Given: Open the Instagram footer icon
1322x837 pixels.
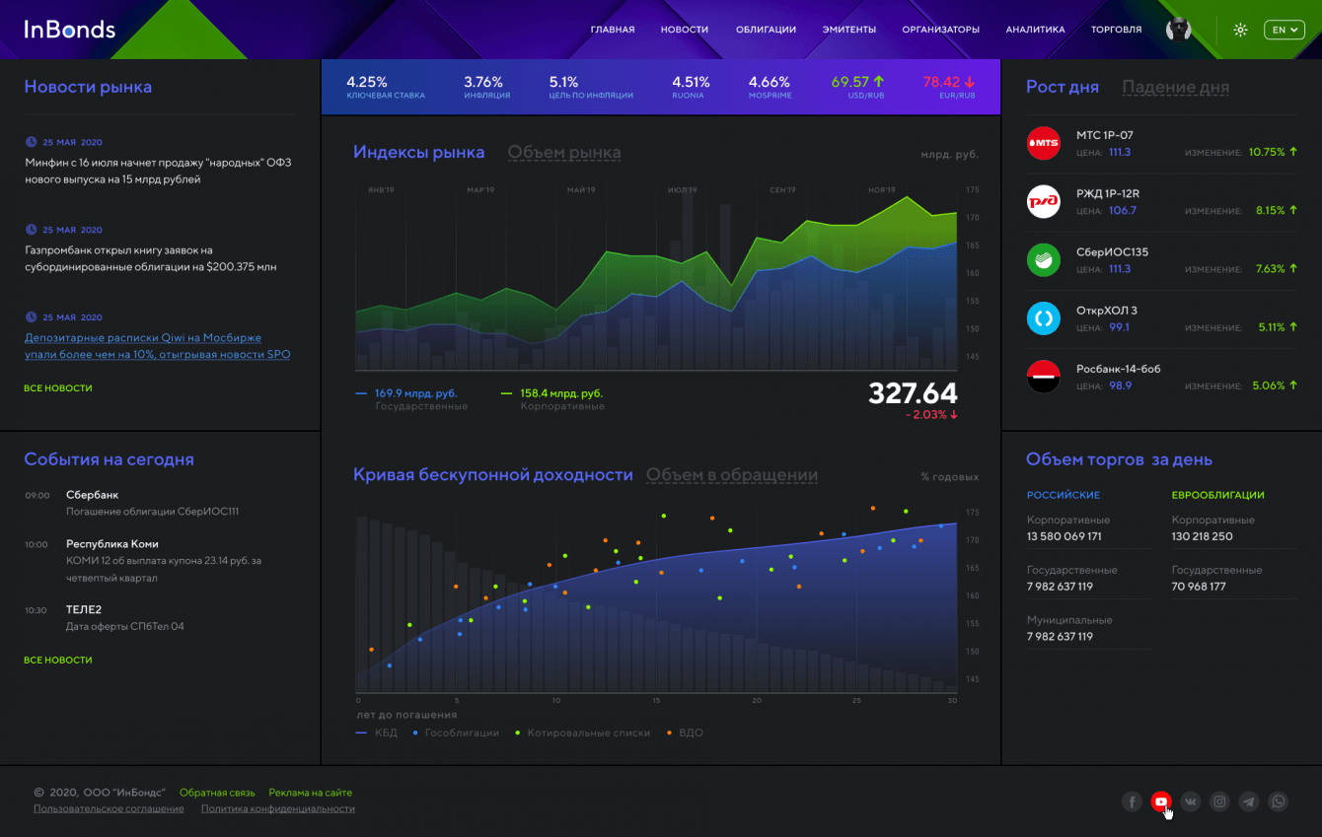Looking at the screenshot, I should pyautogui.click(x=1220, y=802).
